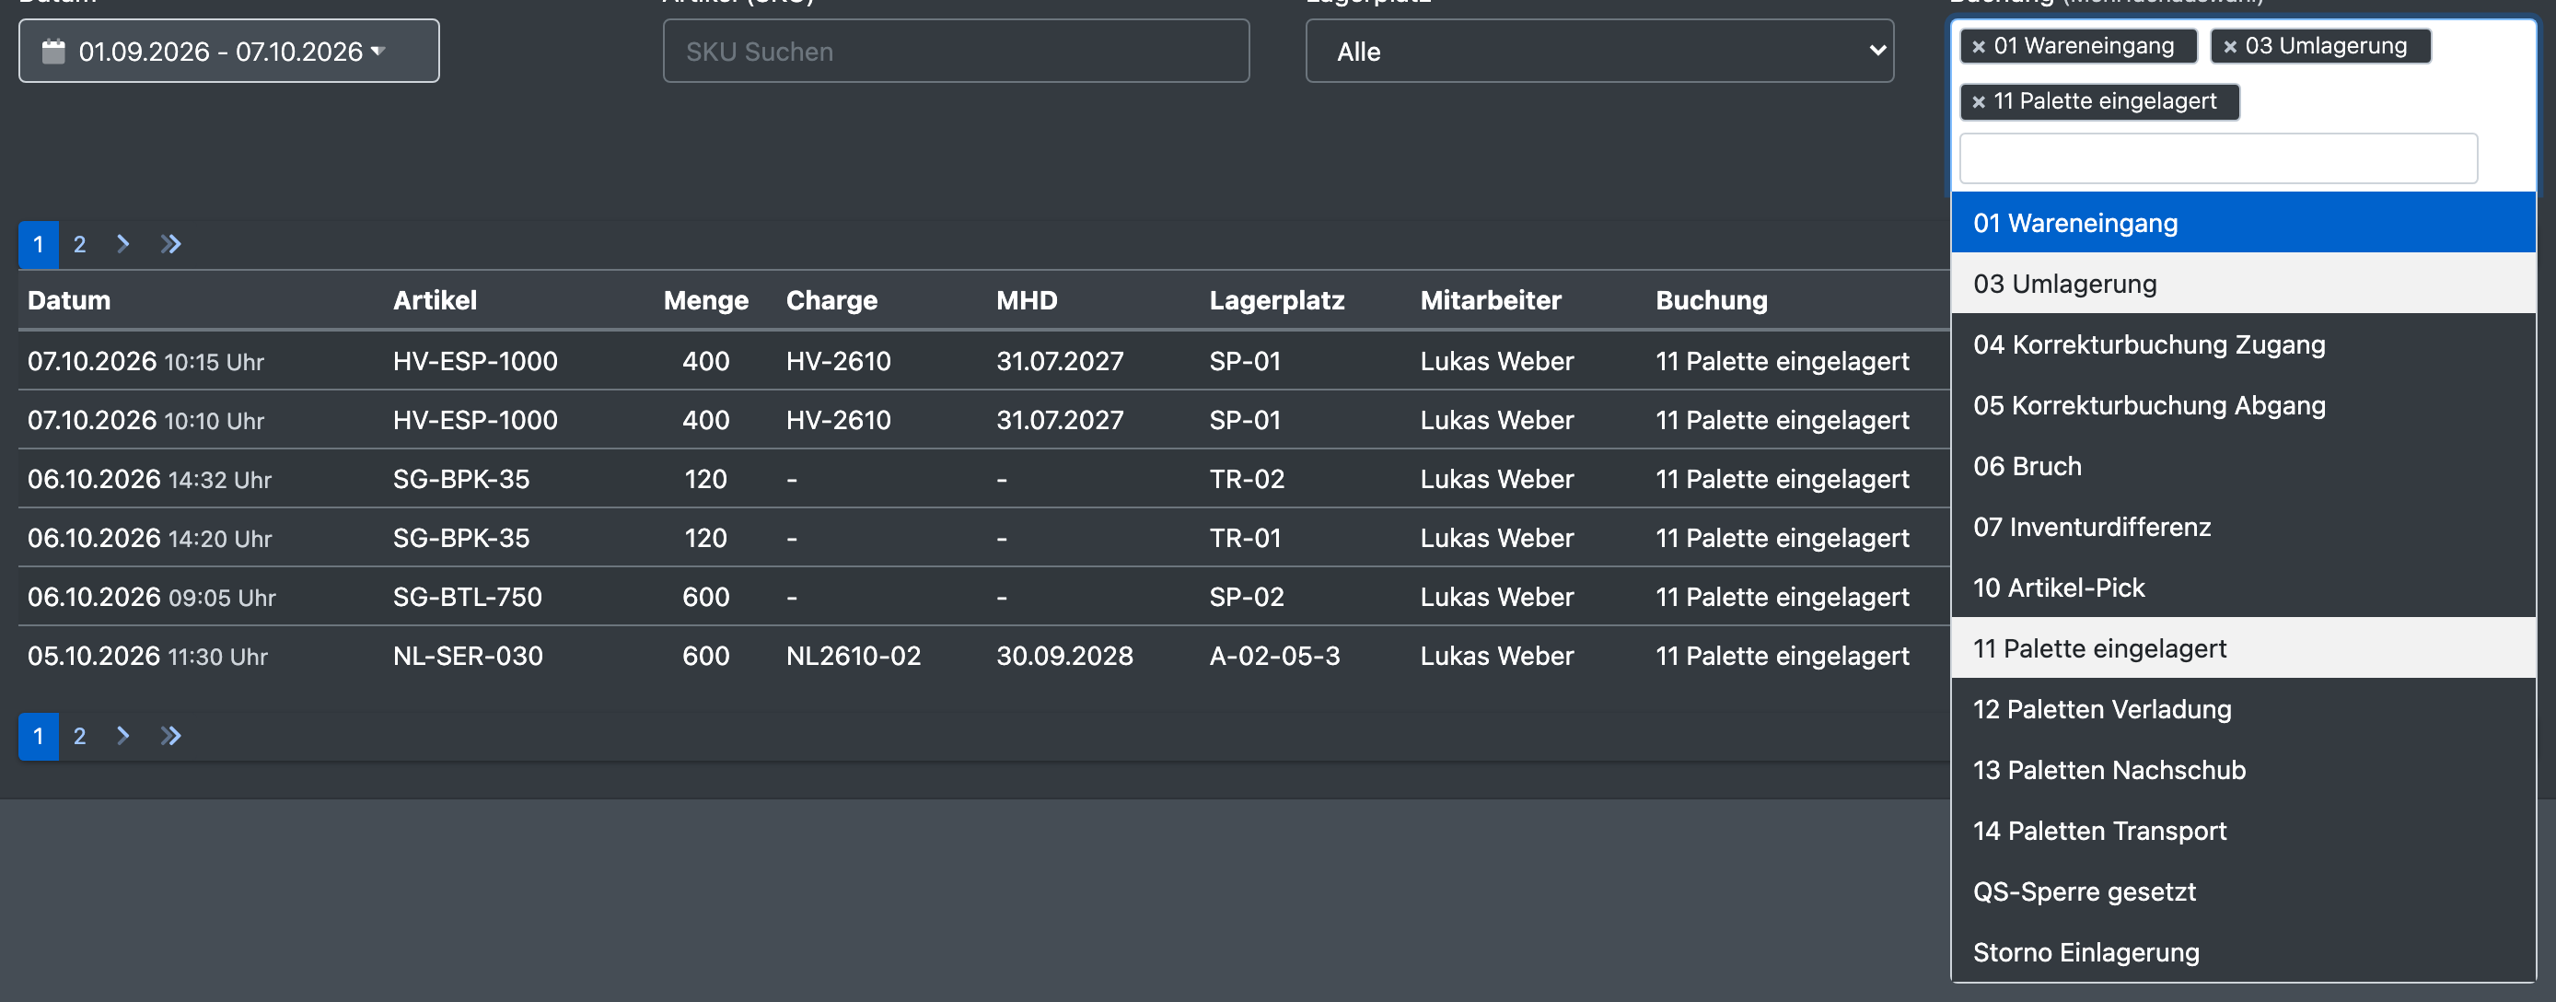Click the TR-02 Lagerplatz cell
2556x1002 pixels.
(x=1247, y=479)
